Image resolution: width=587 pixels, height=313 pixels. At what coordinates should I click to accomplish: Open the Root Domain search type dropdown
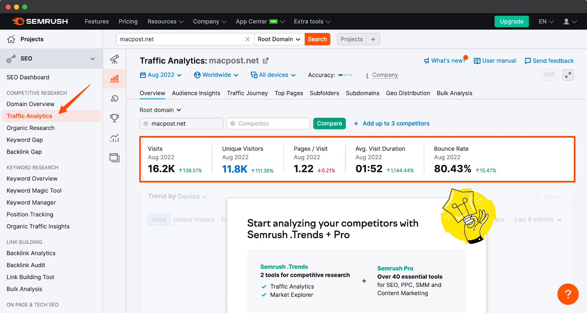[x=279, y=39]
